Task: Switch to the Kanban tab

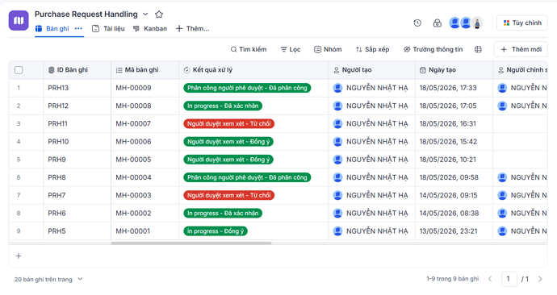Action: click(x=150, y=29)
